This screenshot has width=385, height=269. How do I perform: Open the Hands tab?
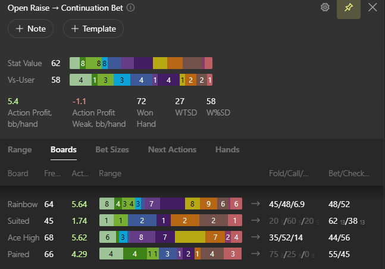(227, 149)
